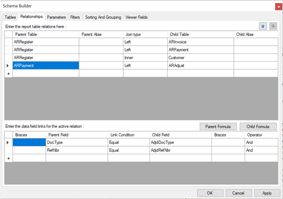The height and width of the screenshot is (199, 283).
Task: Click the Link Condition column header
Action: tap(129, 135)
